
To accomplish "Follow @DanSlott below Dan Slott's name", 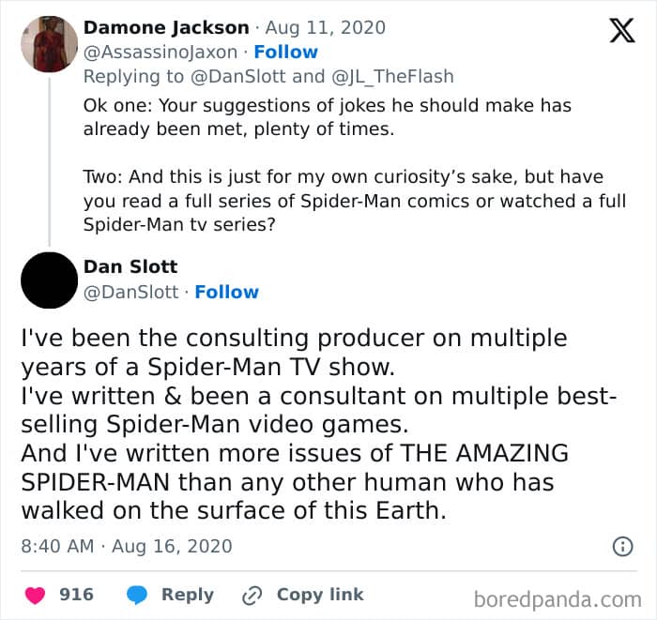I will click(226, 292).
